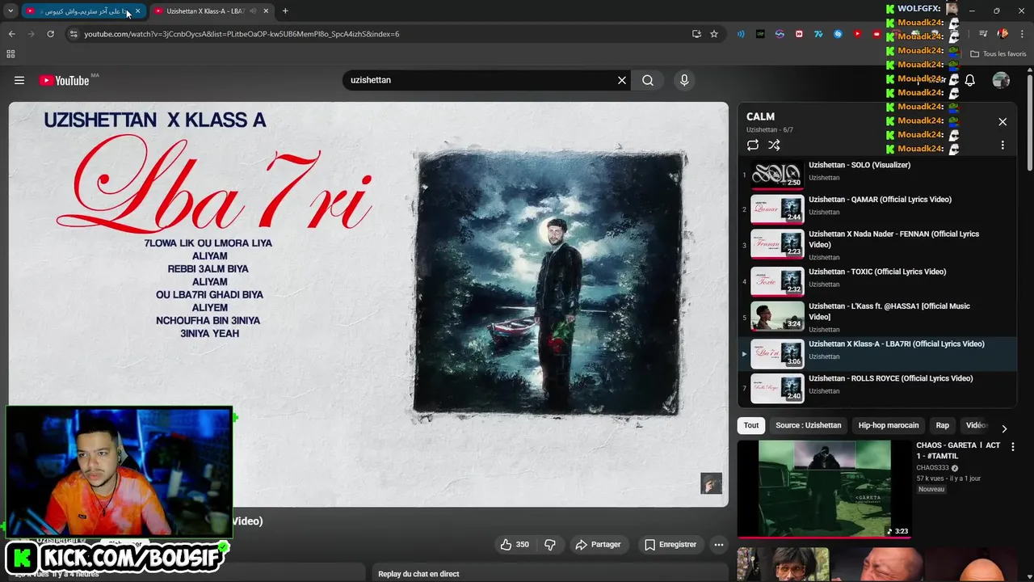Open options for CHAOS - GARETA video
1034x582 pixels.
(x=1013, y=446)
